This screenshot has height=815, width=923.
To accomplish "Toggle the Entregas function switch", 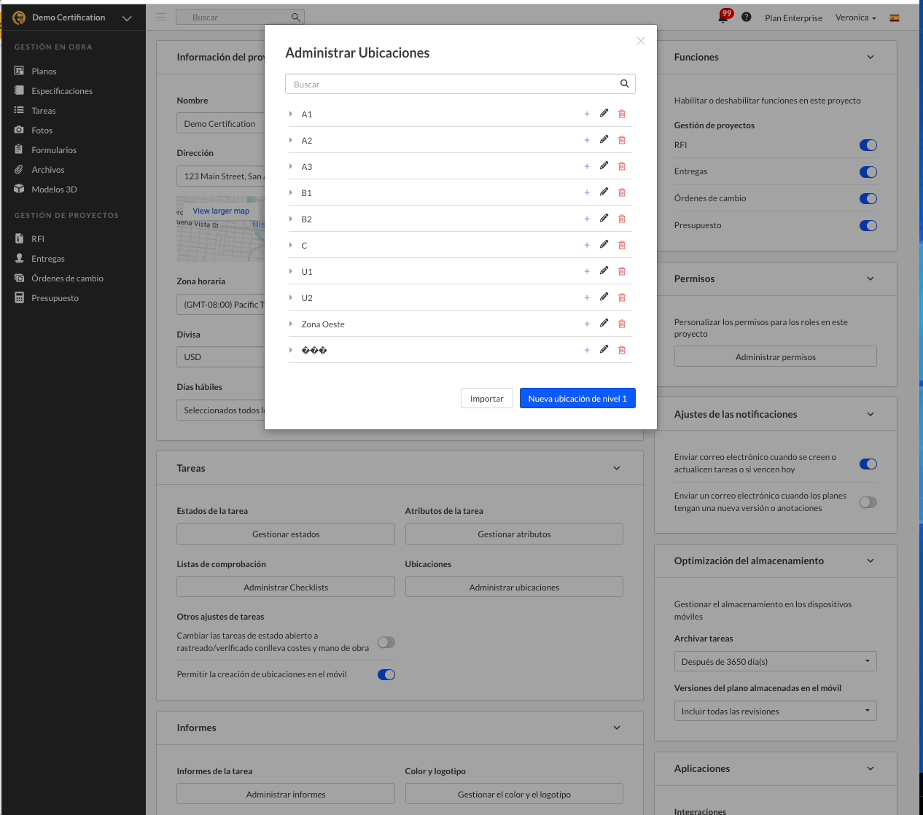I will click(x=868, y=172).
